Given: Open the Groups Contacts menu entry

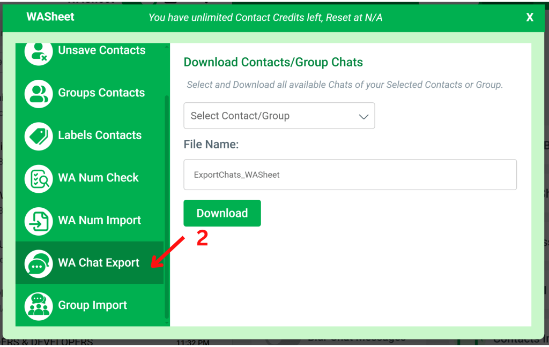Looking at the screenshot, I should (90, 93).
